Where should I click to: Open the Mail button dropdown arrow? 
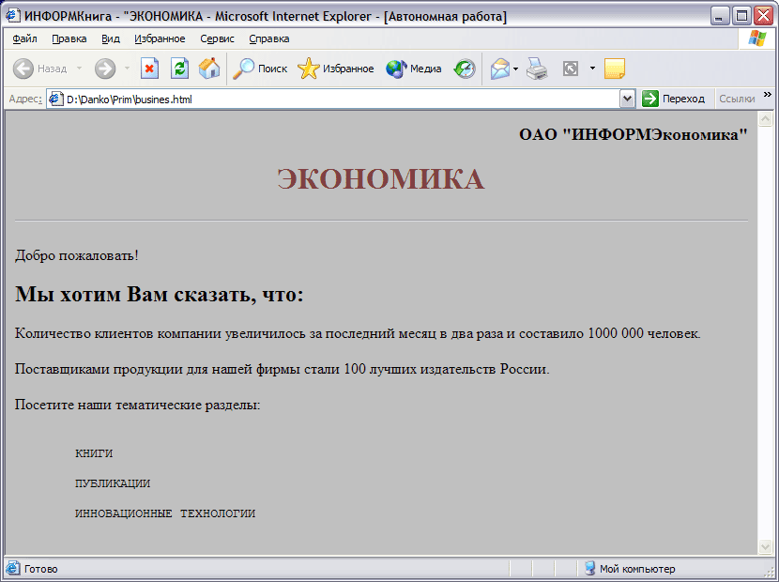point(516,69)
